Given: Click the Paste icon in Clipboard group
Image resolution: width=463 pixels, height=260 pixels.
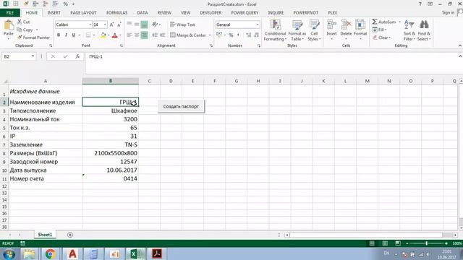Looking at the screenshot, I should (9, 26).
